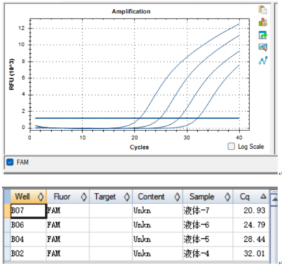Click Cq value 32.01
282x268 pixels.
point(254,254)
